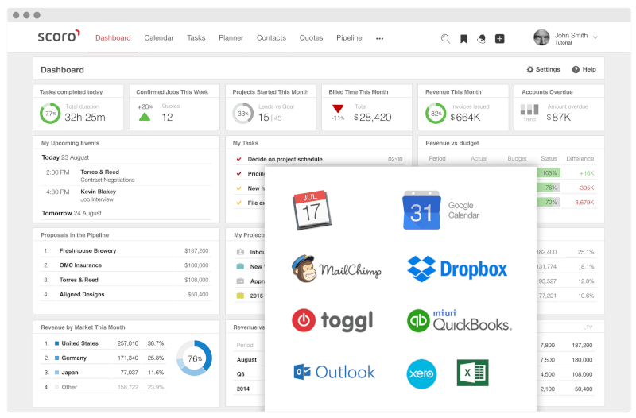The height and width of the screenshot is (418, 636).
Task: Click the '$187,200' proposal amount
Action: pyautogui.click(x=196, y=250)
